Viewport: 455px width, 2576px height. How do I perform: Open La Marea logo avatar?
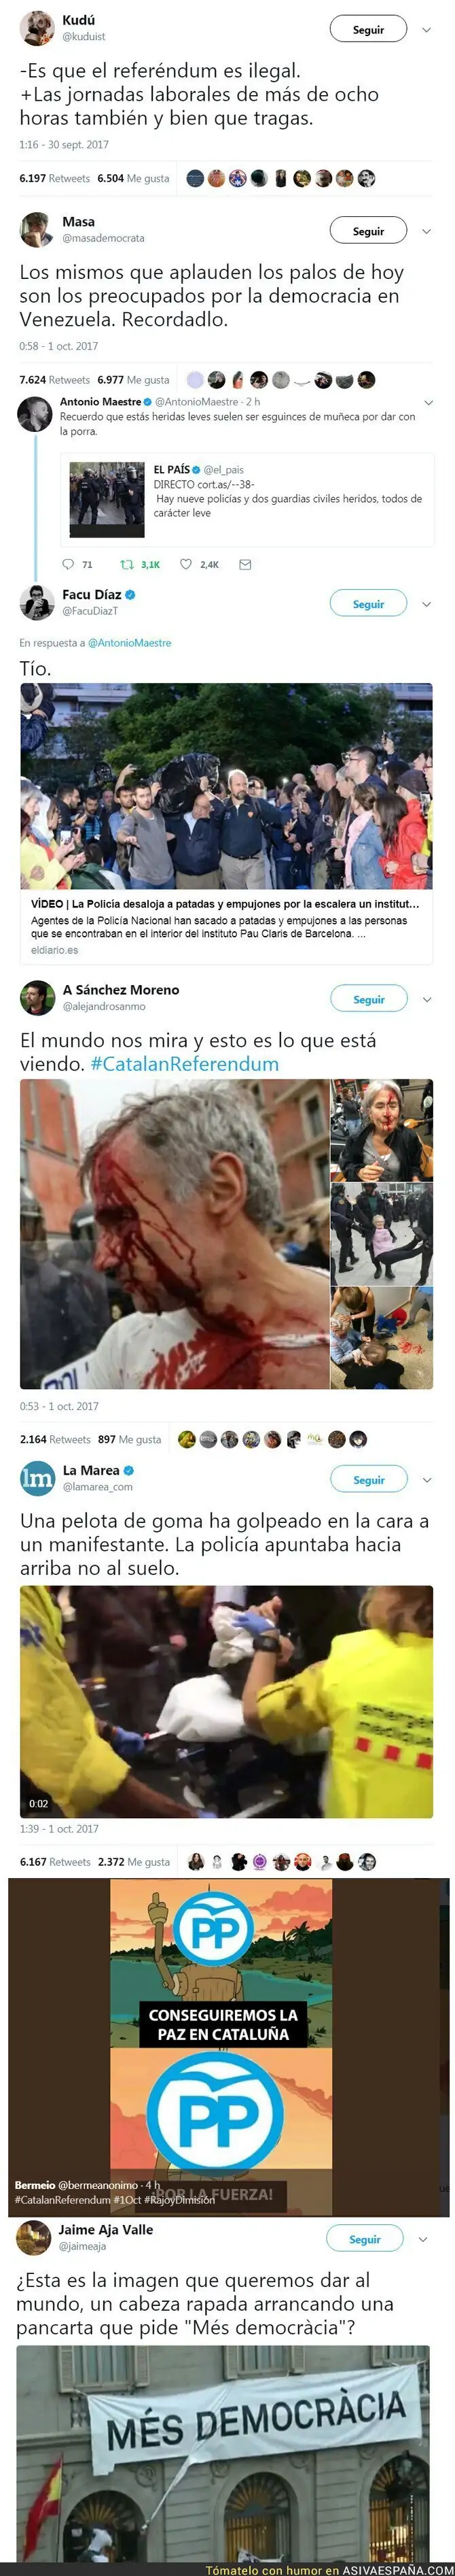click(37, 1478)
